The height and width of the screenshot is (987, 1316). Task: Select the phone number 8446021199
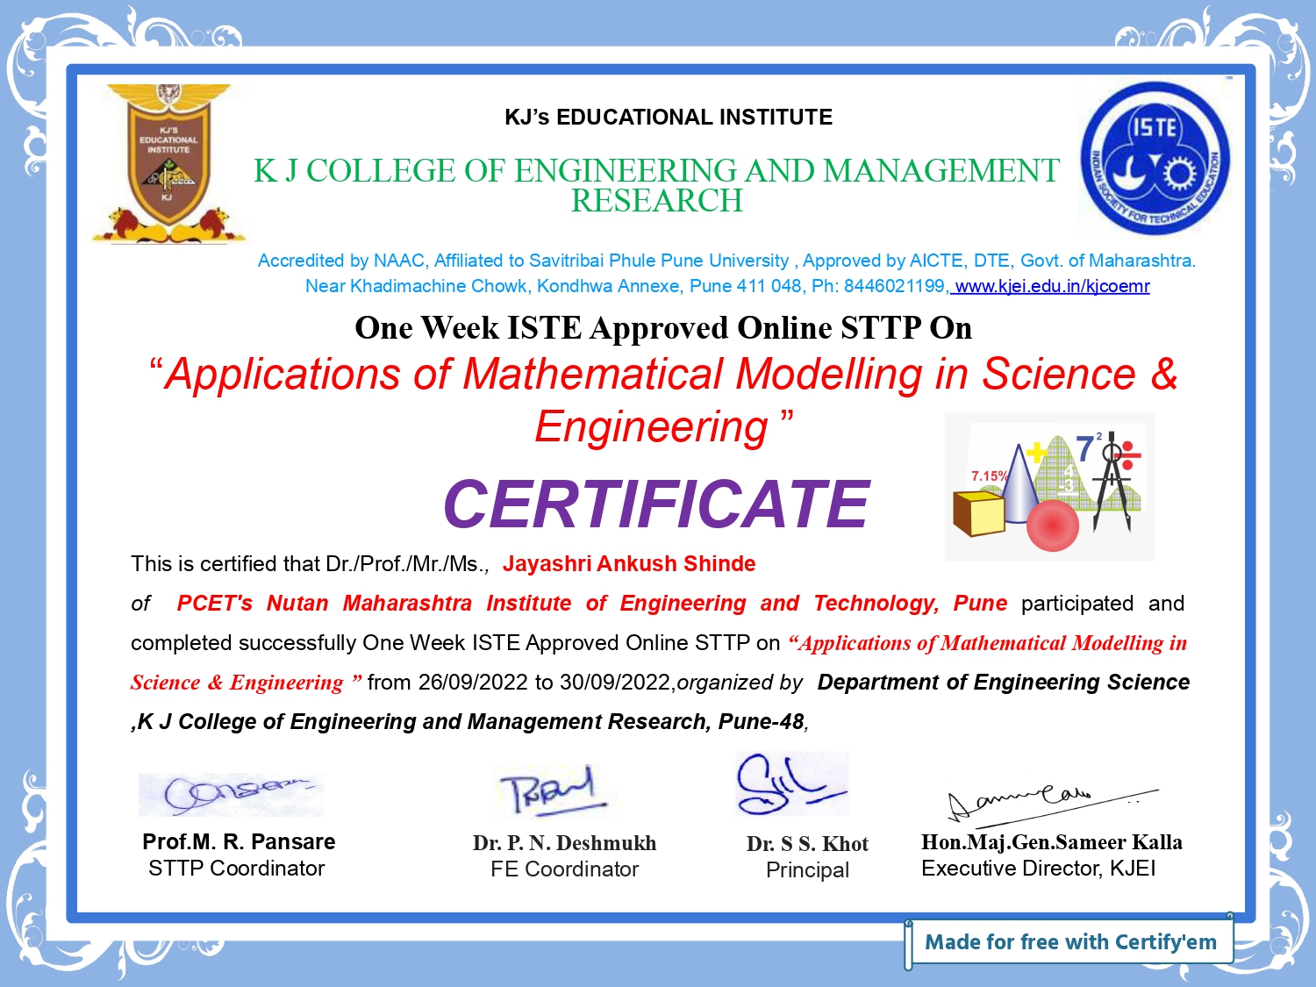[x=894, y=286]
